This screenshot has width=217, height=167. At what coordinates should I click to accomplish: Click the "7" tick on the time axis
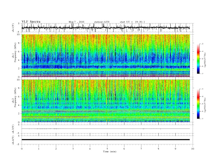pos(141,149)
